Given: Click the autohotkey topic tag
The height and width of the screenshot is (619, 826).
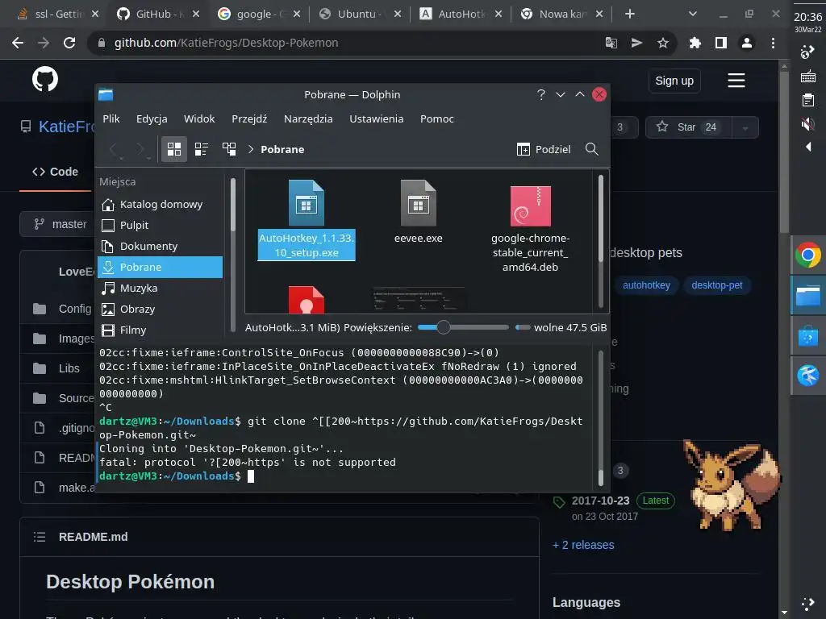Looking at the screenshot, I should (x=646, y=285).
